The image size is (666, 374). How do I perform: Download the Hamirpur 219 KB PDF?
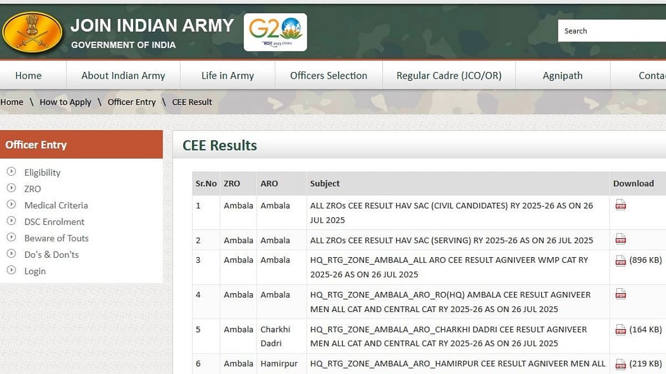point(620,364)
